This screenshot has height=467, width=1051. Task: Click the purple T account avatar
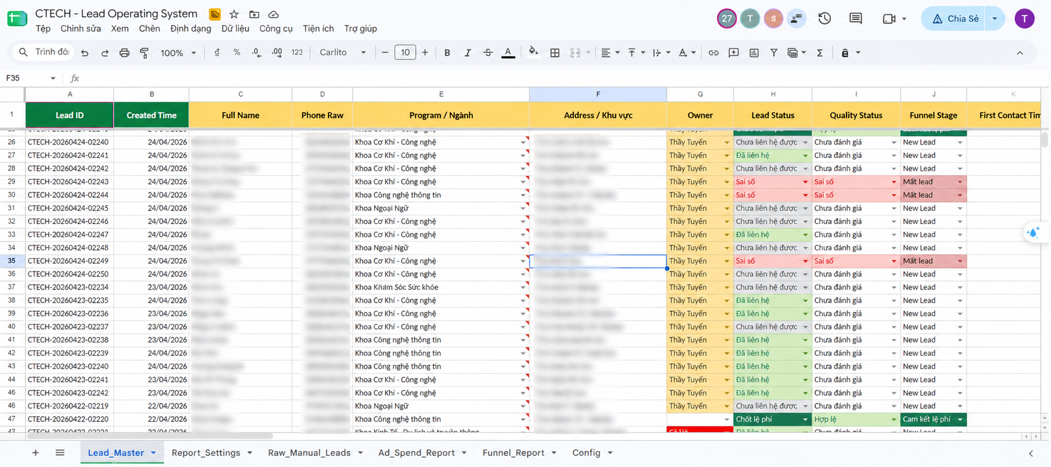click(x=1024, y=18)
